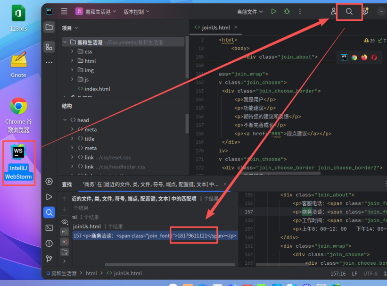Click the 查找 panel title
Viewport: 387px width, 286px height.
coord(67,184)
